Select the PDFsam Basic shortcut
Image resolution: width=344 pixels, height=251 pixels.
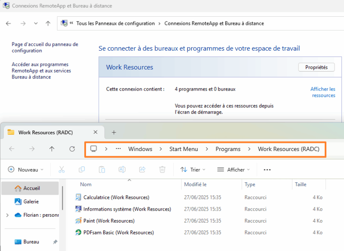(x=118, y=233)
